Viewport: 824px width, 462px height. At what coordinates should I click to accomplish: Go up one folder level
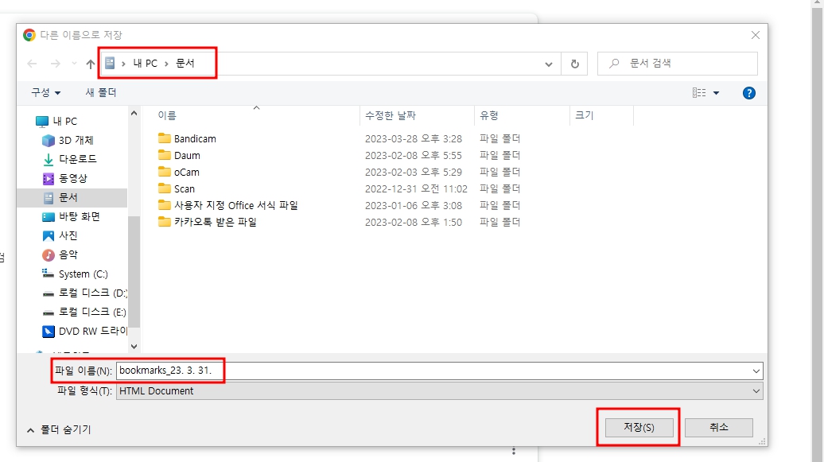click(91, 64)
